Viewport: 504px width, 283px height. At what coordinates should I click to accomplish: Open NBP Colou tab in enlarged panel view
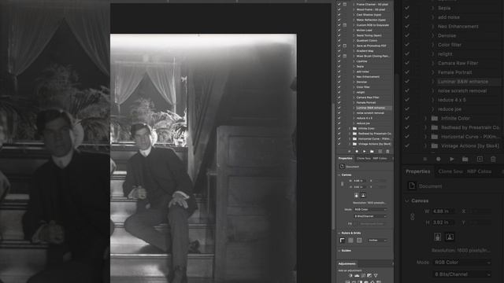(480, 171)
